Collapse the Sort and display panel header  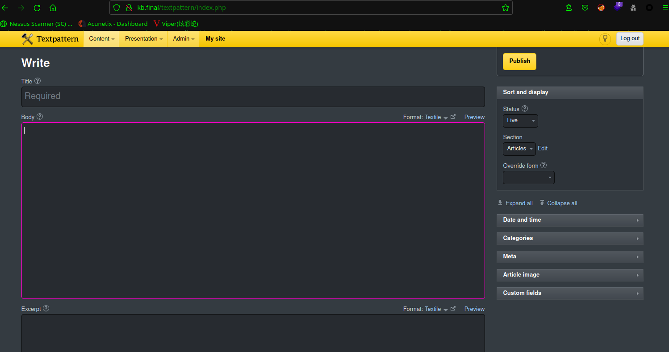click(570, 92)
